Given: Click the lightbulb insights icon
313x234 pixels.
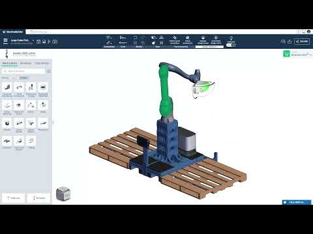Looking at the screenshot, I should [x=231, y=39].
